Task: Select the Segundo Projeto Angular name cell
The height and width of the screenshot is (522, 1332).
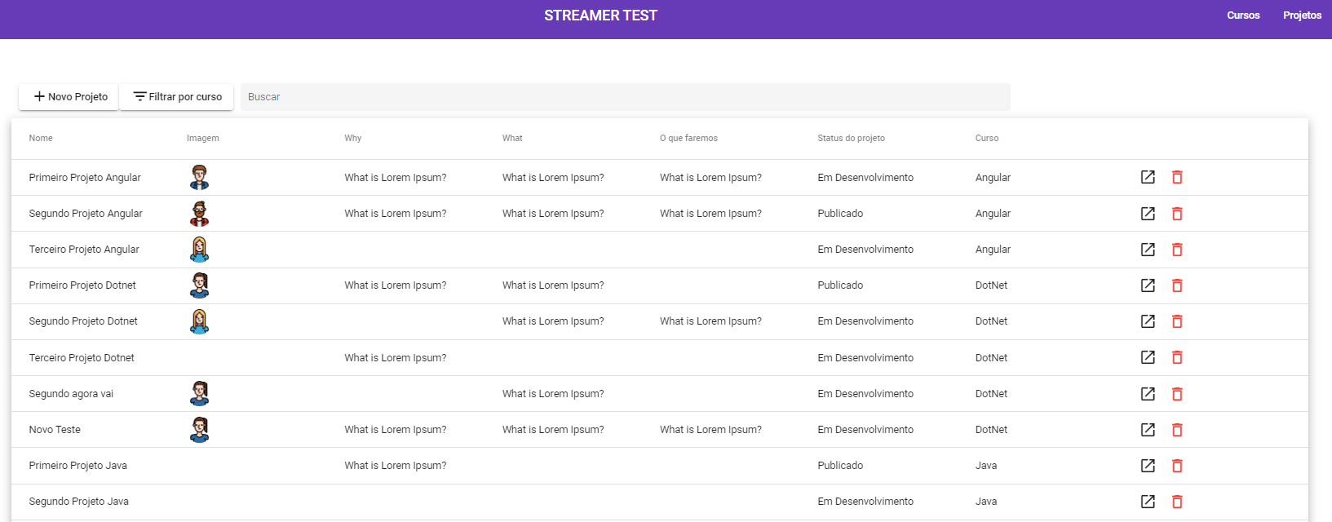Action: click(x=86, y=213)
